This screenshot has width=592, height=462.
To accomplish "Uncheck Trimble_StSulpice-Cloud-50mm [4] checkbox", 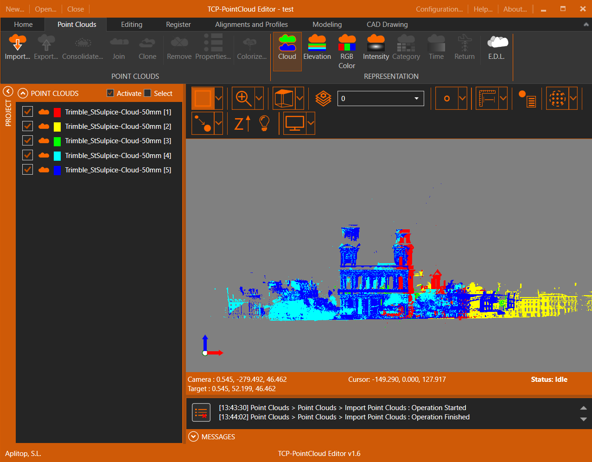I will (28, 155).
